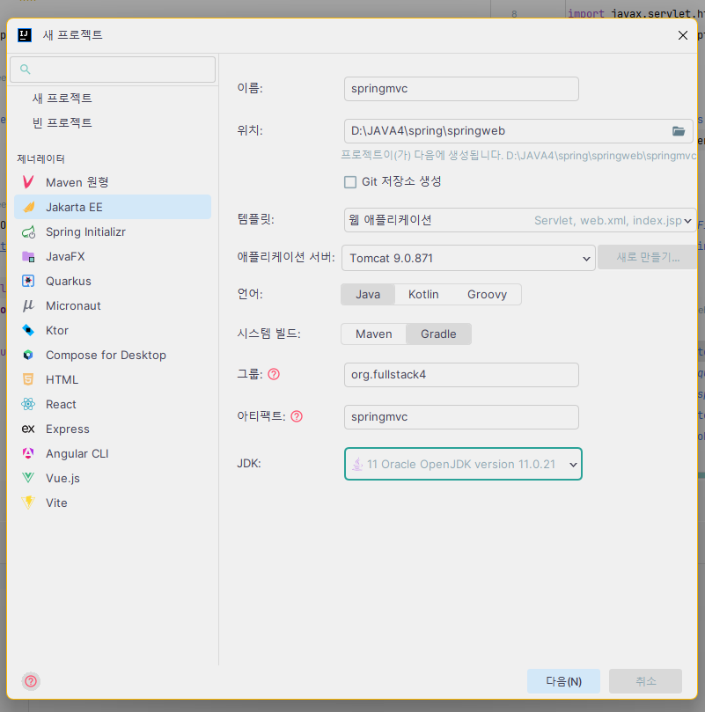Select the Spring Initializr generator
Viewport: 705px width, 712px height.
tap(113, 231)
